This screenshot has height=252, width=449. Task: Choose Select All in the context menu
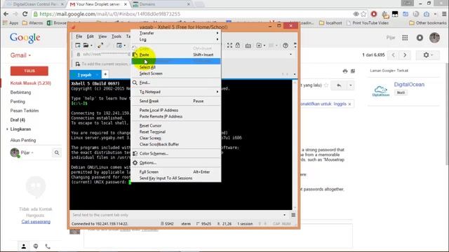pos(176,67)
